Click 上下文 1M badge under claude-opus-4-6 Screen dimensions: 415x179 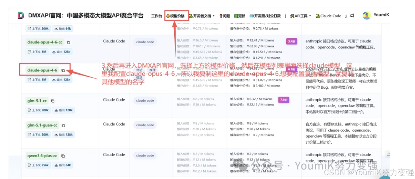tap(37, 80)
